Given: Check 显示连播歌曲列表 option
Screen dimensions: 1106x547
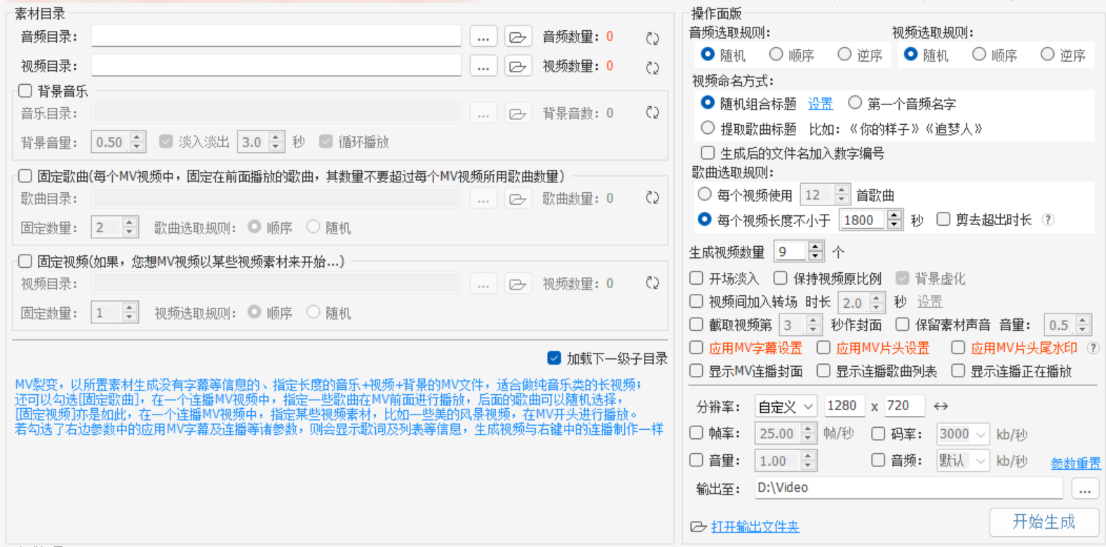Looking at the screenshot, I should (824, 370).
